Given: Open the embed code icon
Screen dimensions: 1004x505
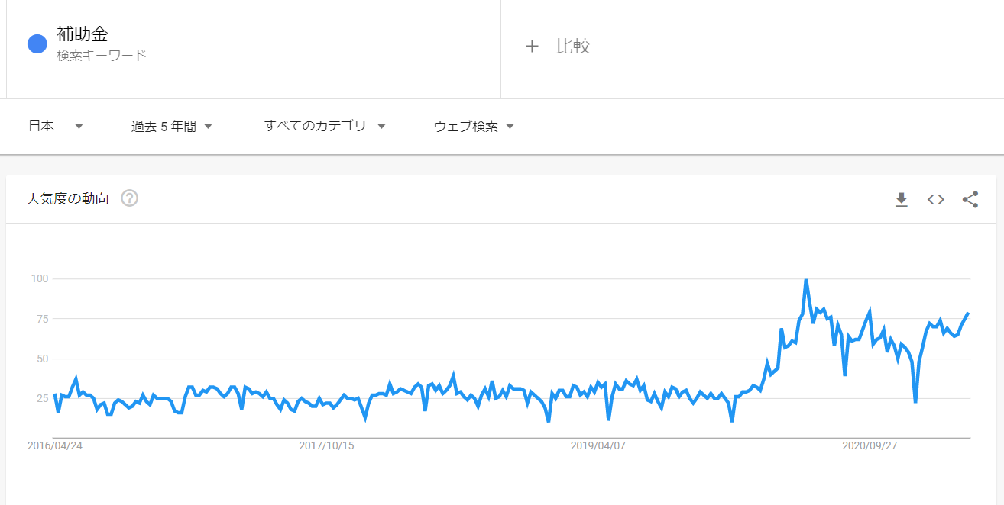Looking at the screenshot, I should (x=936, y=200).
